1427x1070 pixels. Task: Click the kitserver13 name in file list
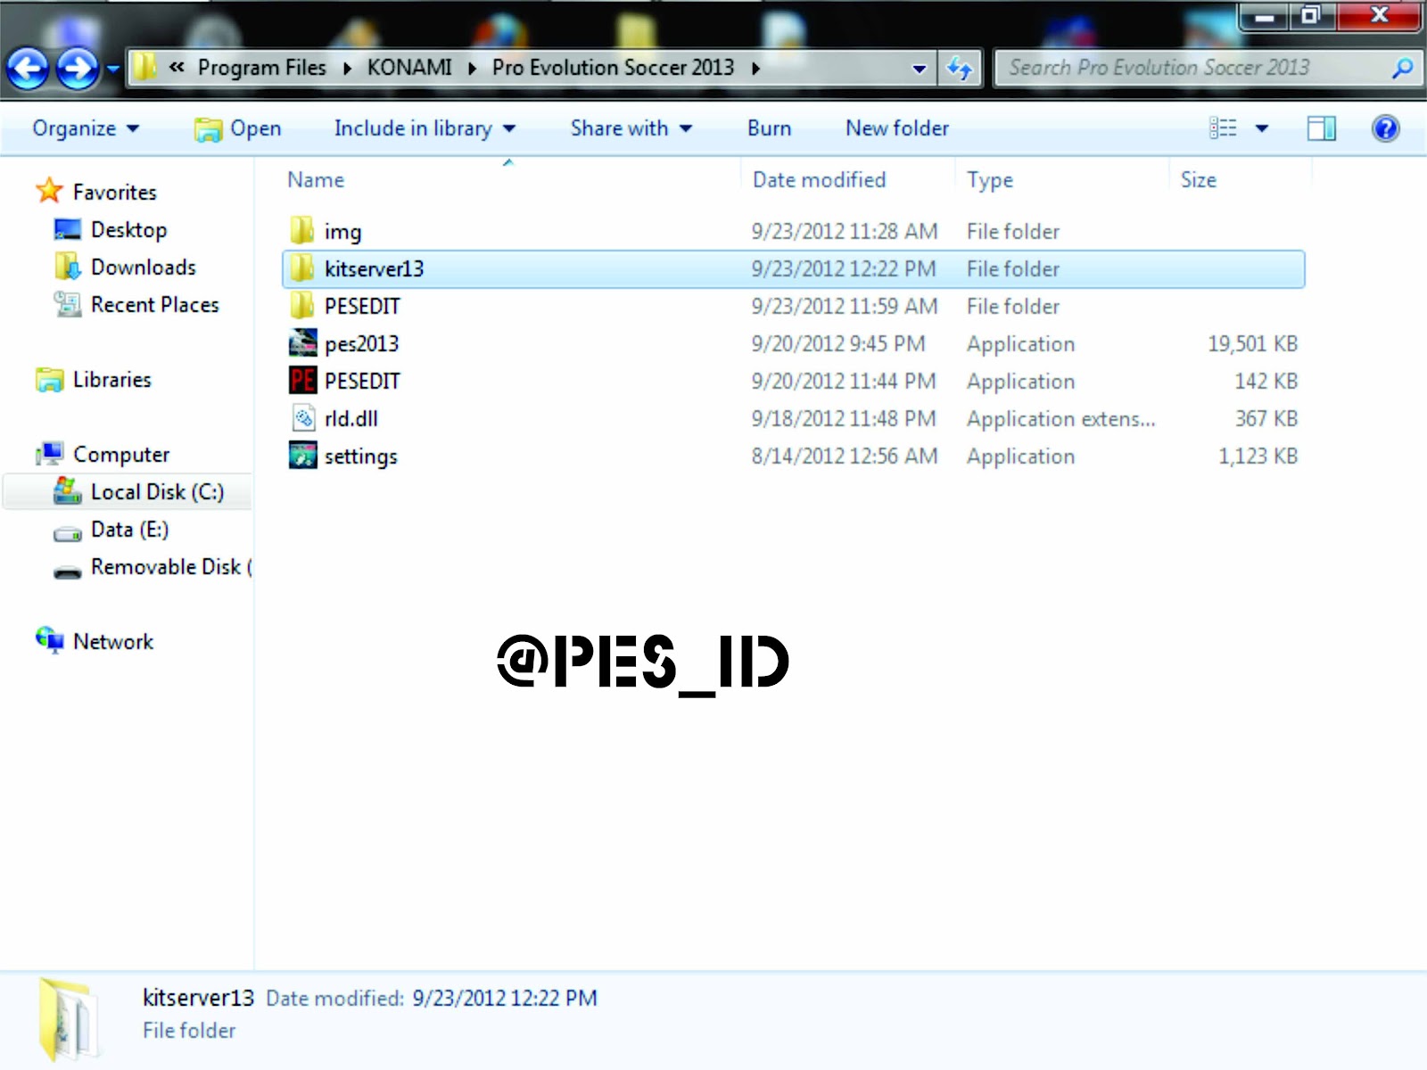tap(374, 268)
